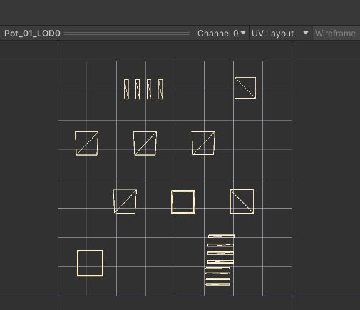Select the bottommost horizontal strip UV island
Screen dimensions: 360x310
[x=217, y=284]
